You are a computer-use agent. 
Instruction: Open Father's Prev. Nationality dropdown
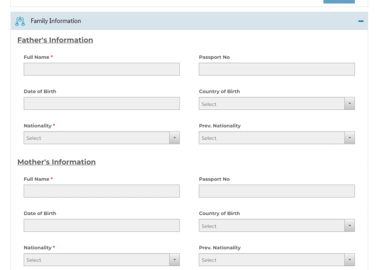click(x=271, y=138)
